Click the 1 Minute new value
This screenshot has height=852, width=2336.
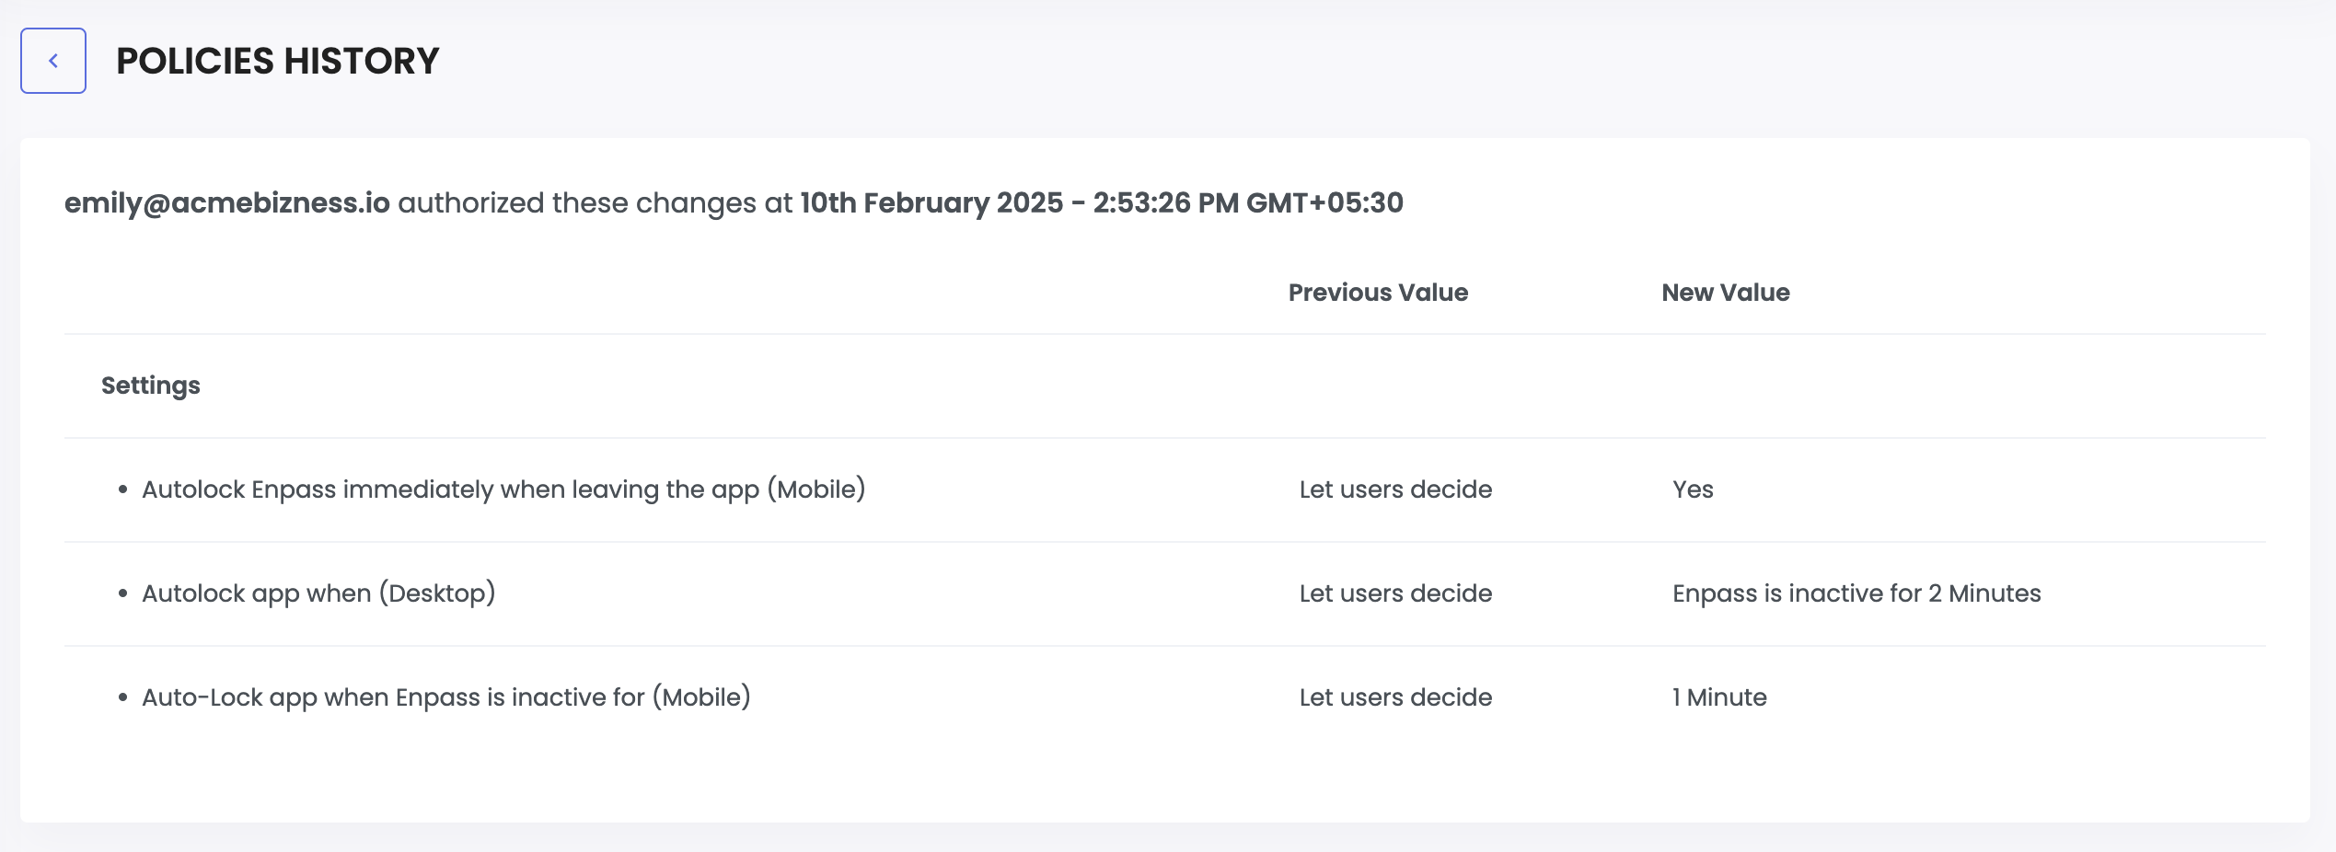tap(1719, 697)
